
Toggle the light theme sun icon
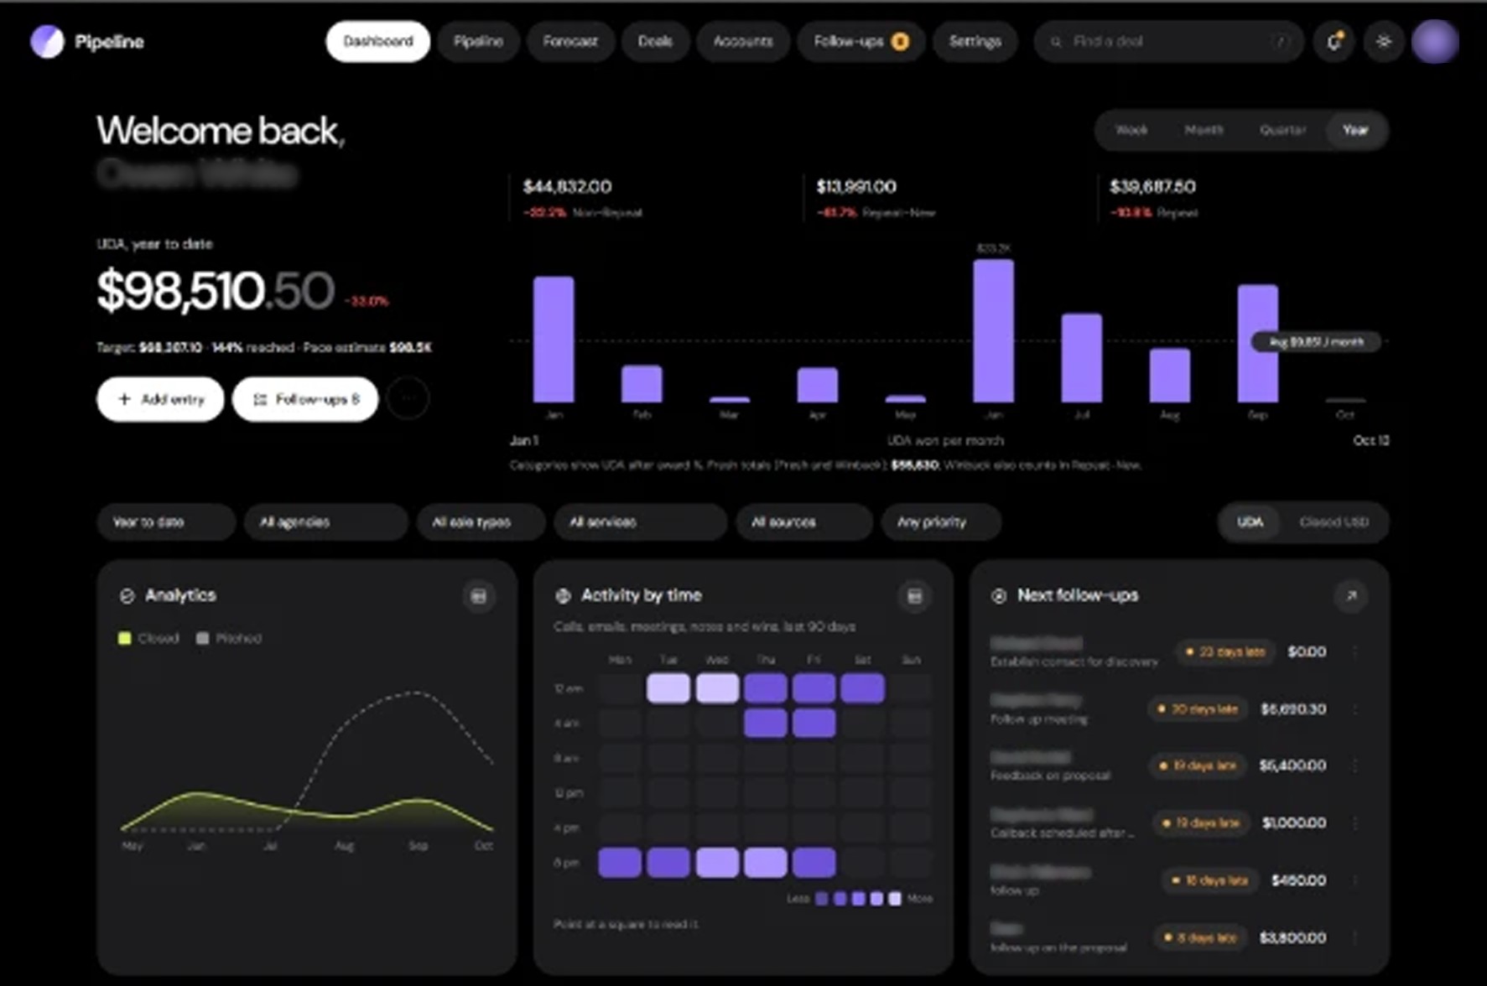[1384, 41]
